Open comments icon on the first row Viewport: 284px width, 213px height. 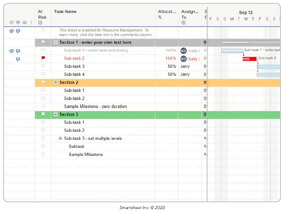(18, 31)
